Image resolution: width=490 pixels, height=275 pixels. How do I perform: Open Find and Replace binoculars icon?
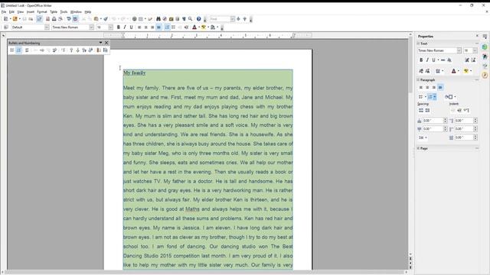158,19
